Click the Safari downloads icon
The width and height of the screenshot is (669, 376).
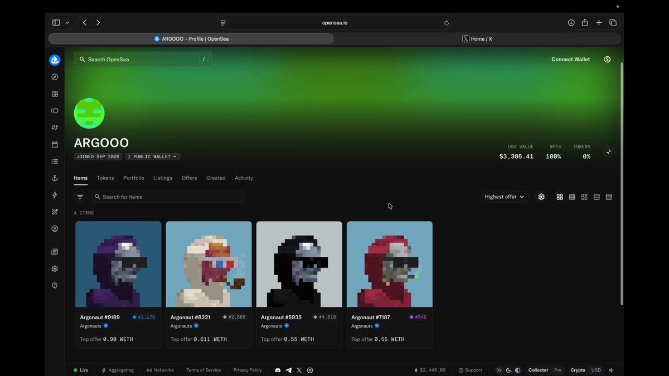coord(571,22)
